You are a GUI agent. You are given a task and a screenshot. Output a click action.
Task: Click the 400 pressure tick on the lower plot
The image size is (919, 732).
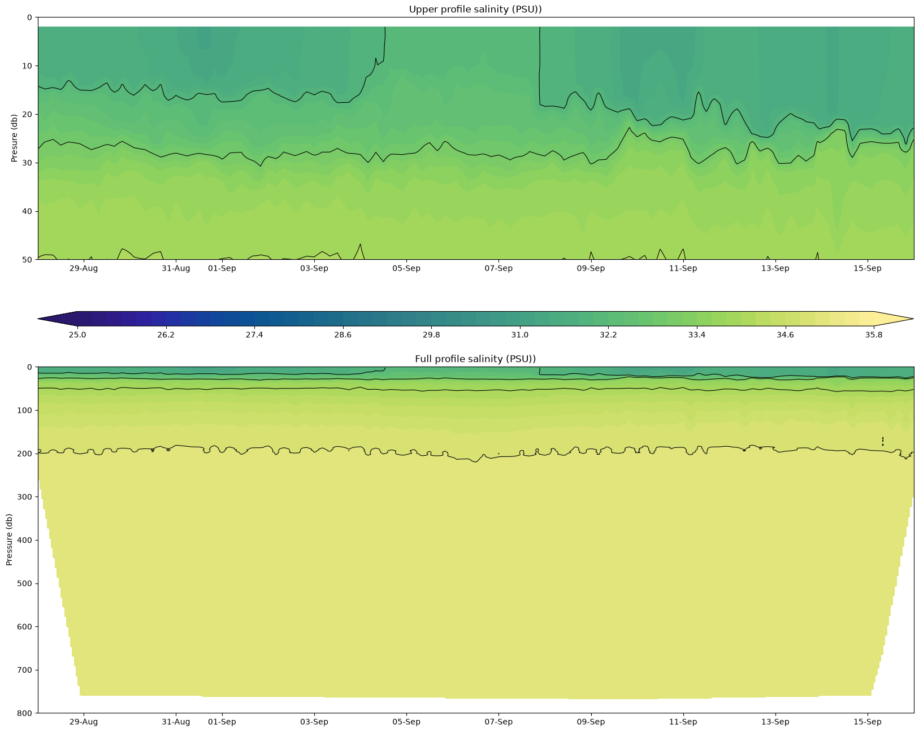[25, 540]
